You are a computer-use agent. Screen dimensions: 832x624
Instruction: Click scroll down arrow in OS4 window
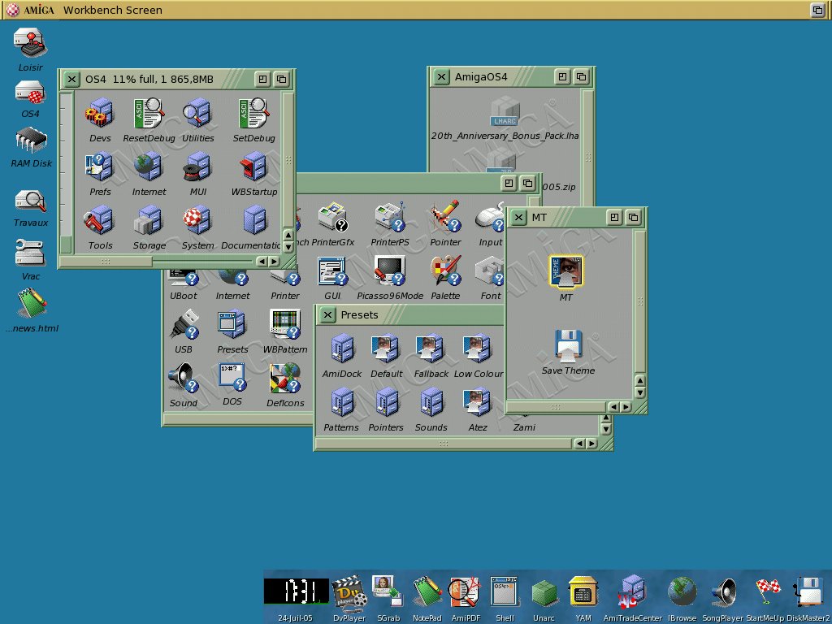(288, 247)
